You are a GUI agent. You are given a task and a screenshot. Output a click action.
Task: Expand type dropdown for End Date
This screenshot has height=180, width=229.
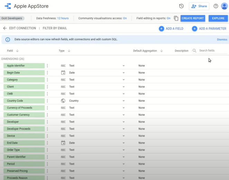click(123, 143)
